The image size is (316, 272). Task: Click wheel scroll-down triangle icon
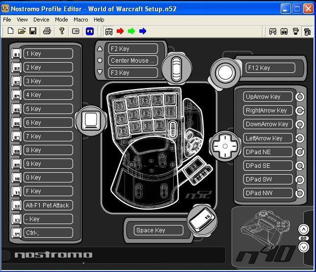coord(100,72)
